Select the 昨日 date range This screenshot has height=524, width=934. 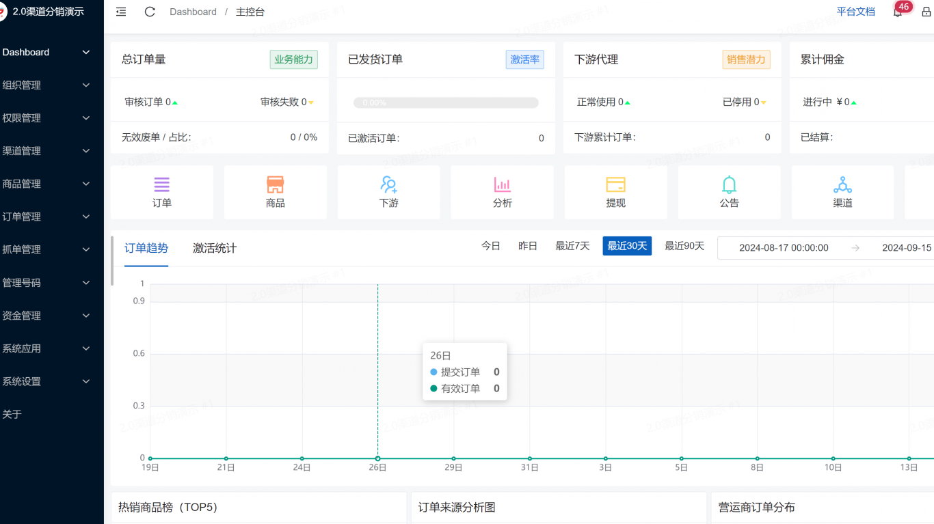528,246
